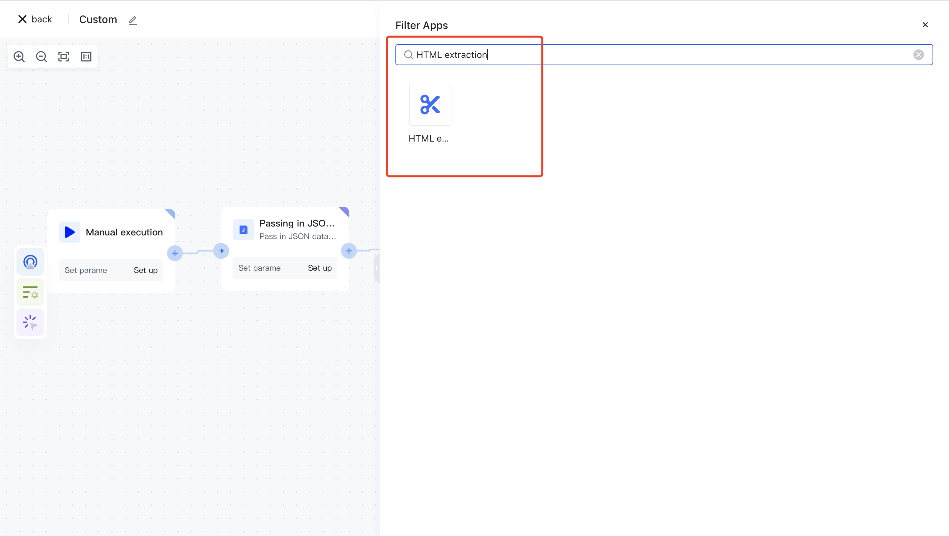Reset canvas to 1:1 scale

[x=86, y=56]
